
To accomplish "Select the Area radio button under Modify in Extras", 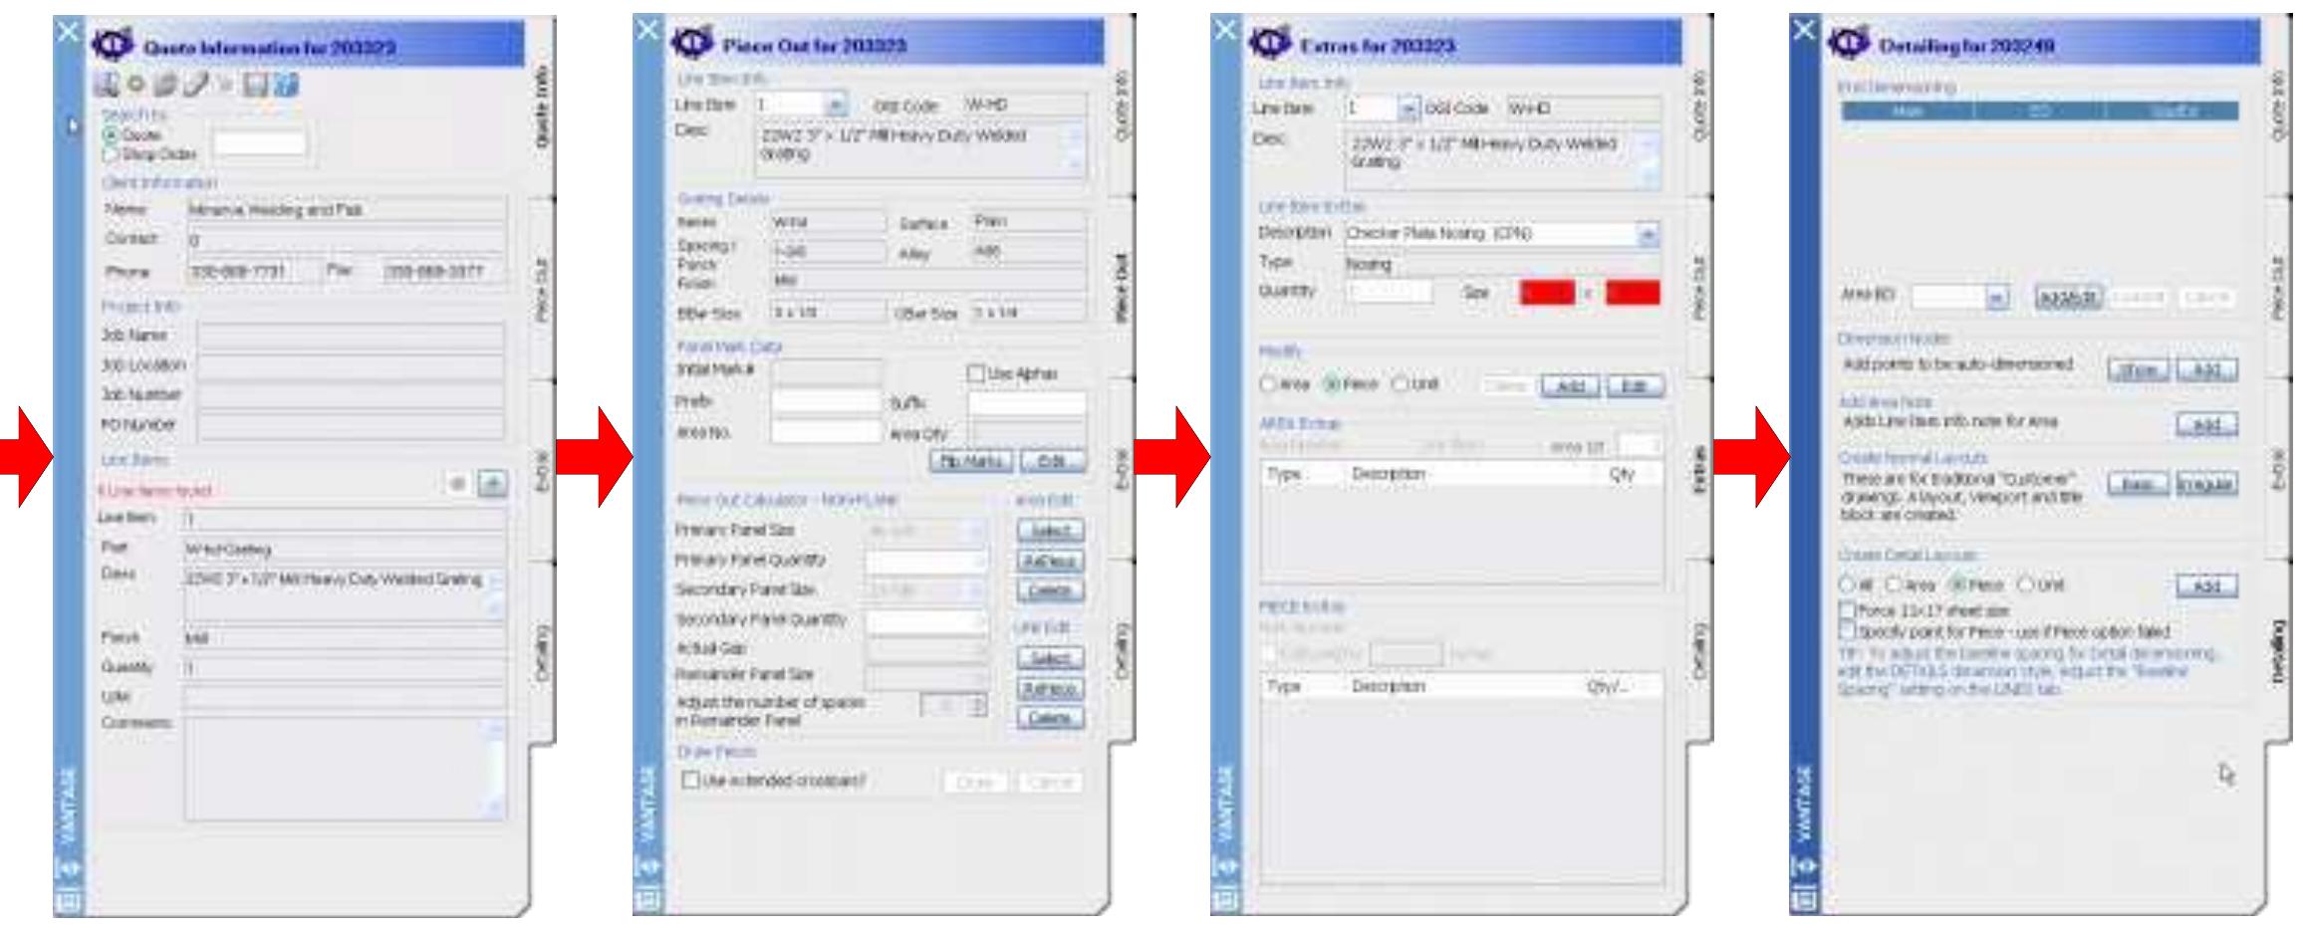I will tap(1269, 384).
